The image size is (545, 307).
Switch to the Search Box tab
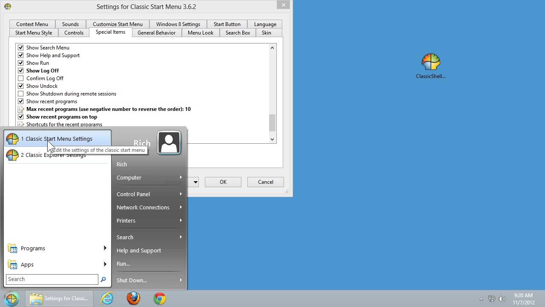tap(238, 33)
